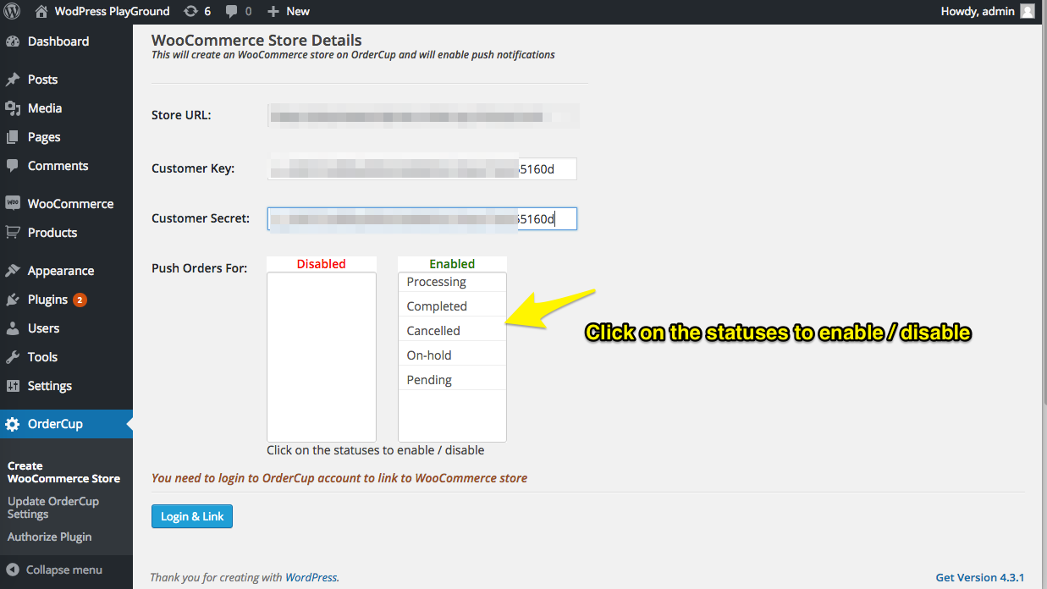Click the Collapse menu arrow icon

tap(13, 570)
